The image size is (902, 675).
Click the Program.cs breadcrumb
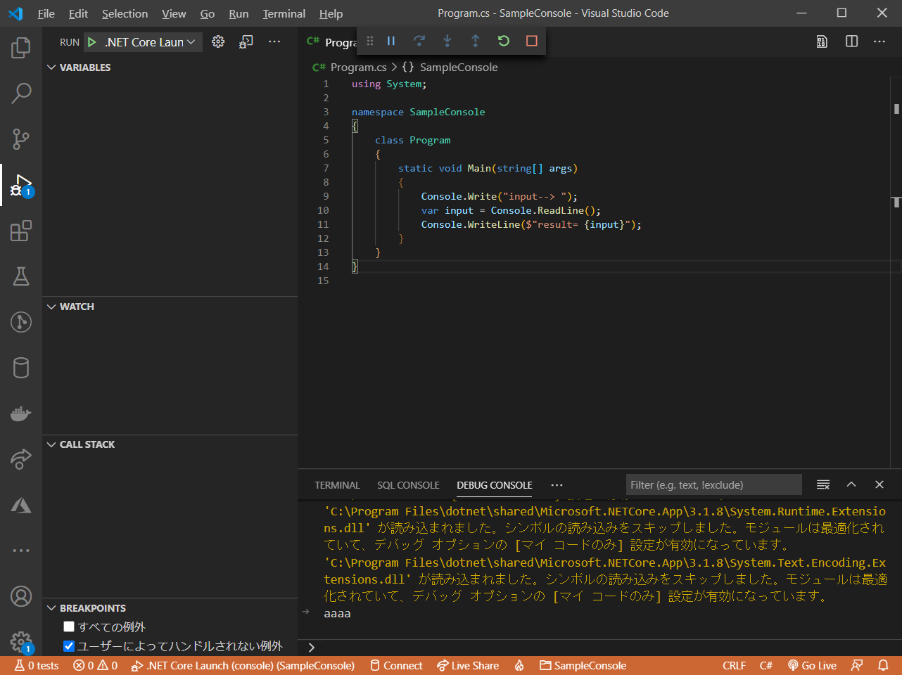click(x=358, y=67)
